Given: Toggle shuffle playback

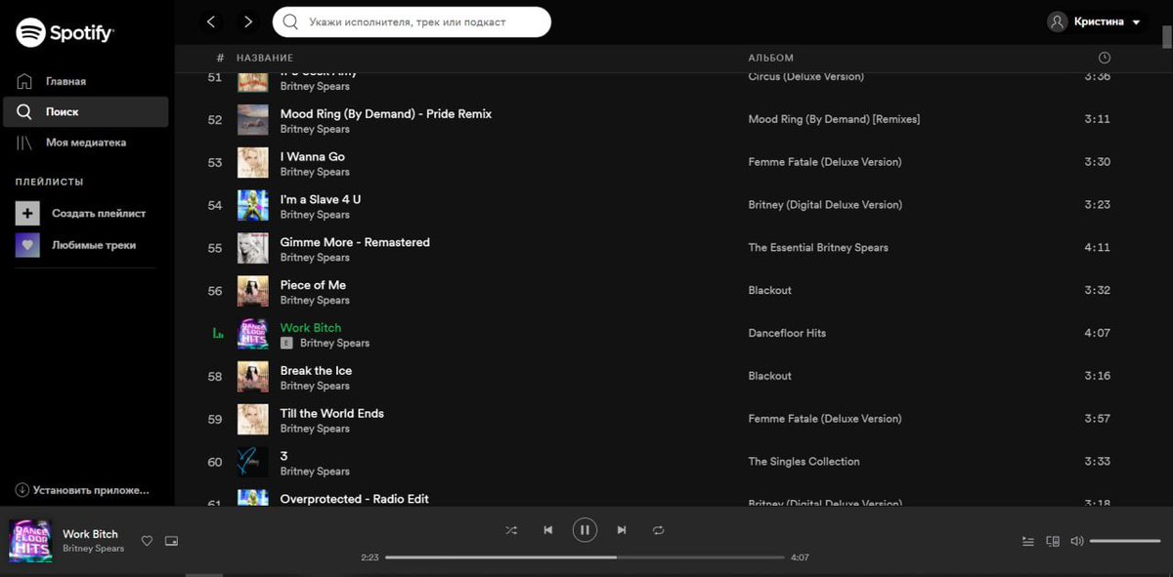Looking at the screenshot, I should click(x=511, y=530).
